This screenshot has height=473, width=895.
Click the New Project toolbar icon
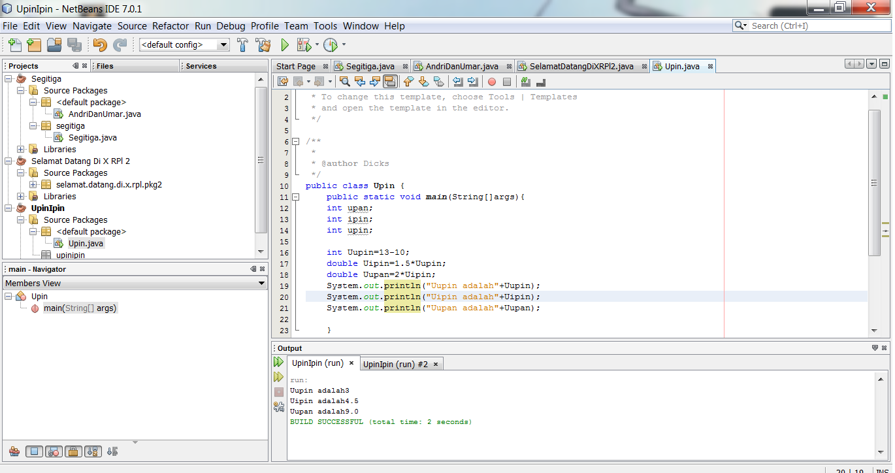coord(34,45)
